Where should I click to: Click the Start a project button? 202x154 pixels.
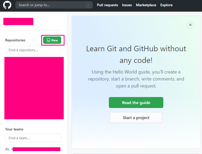(x=136, y=118)
